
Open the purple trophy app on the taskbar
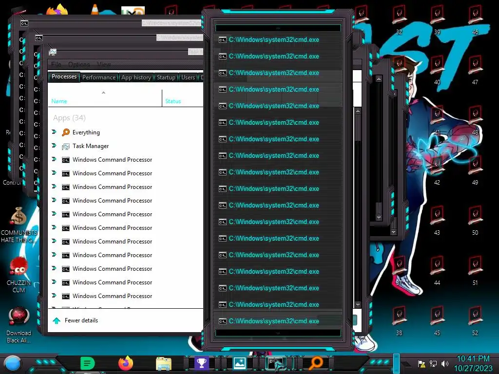coord(201,363)
